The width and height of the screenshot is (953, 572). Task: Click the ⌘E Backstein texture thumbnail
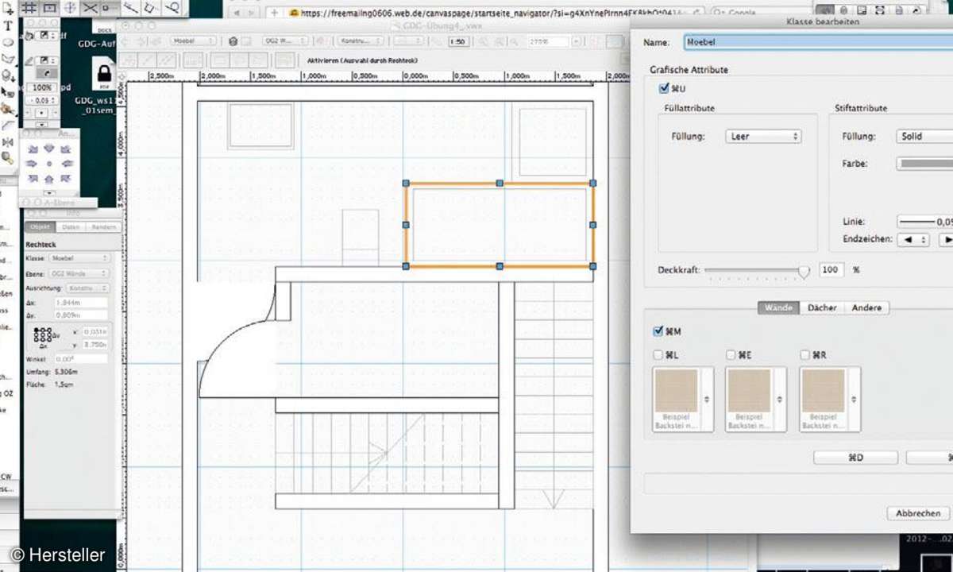tap(750, 390)
